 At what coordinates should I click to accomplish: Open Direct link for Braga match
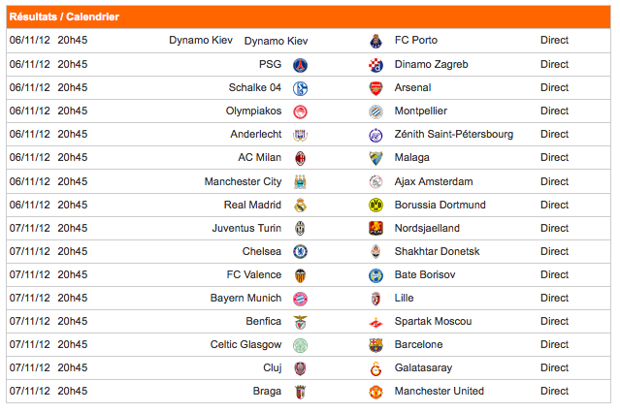point(554,391)
